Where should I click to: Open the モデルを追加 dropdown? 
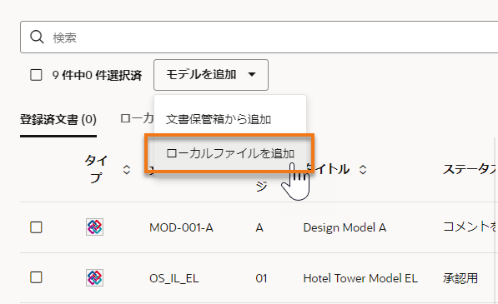click(x=211, y=75)
